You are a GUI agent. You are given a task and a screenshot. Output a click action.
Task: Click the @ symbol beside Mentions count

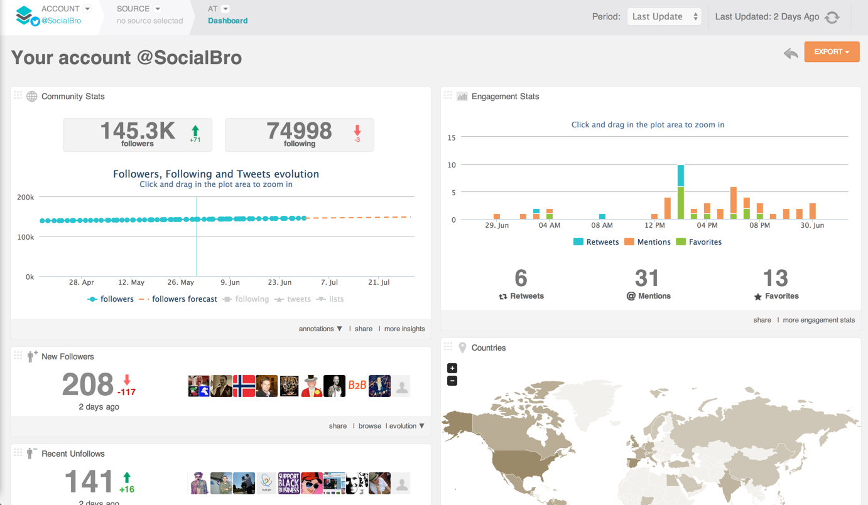[x=631, y=296]
